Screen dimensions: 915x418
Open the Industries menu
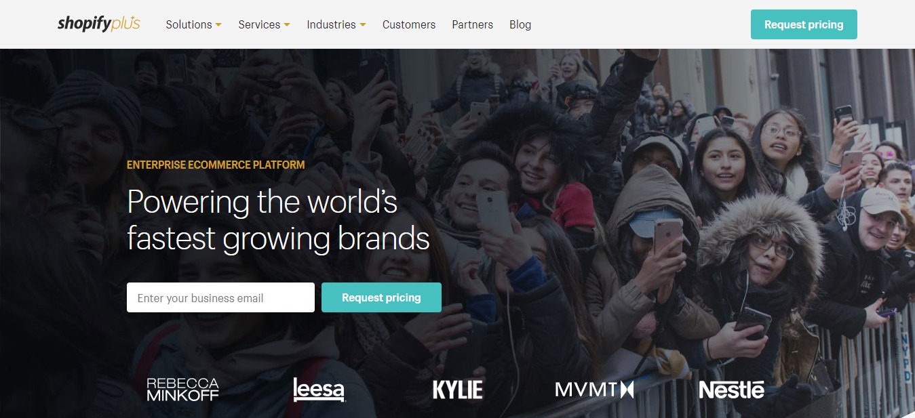point(331,24)
